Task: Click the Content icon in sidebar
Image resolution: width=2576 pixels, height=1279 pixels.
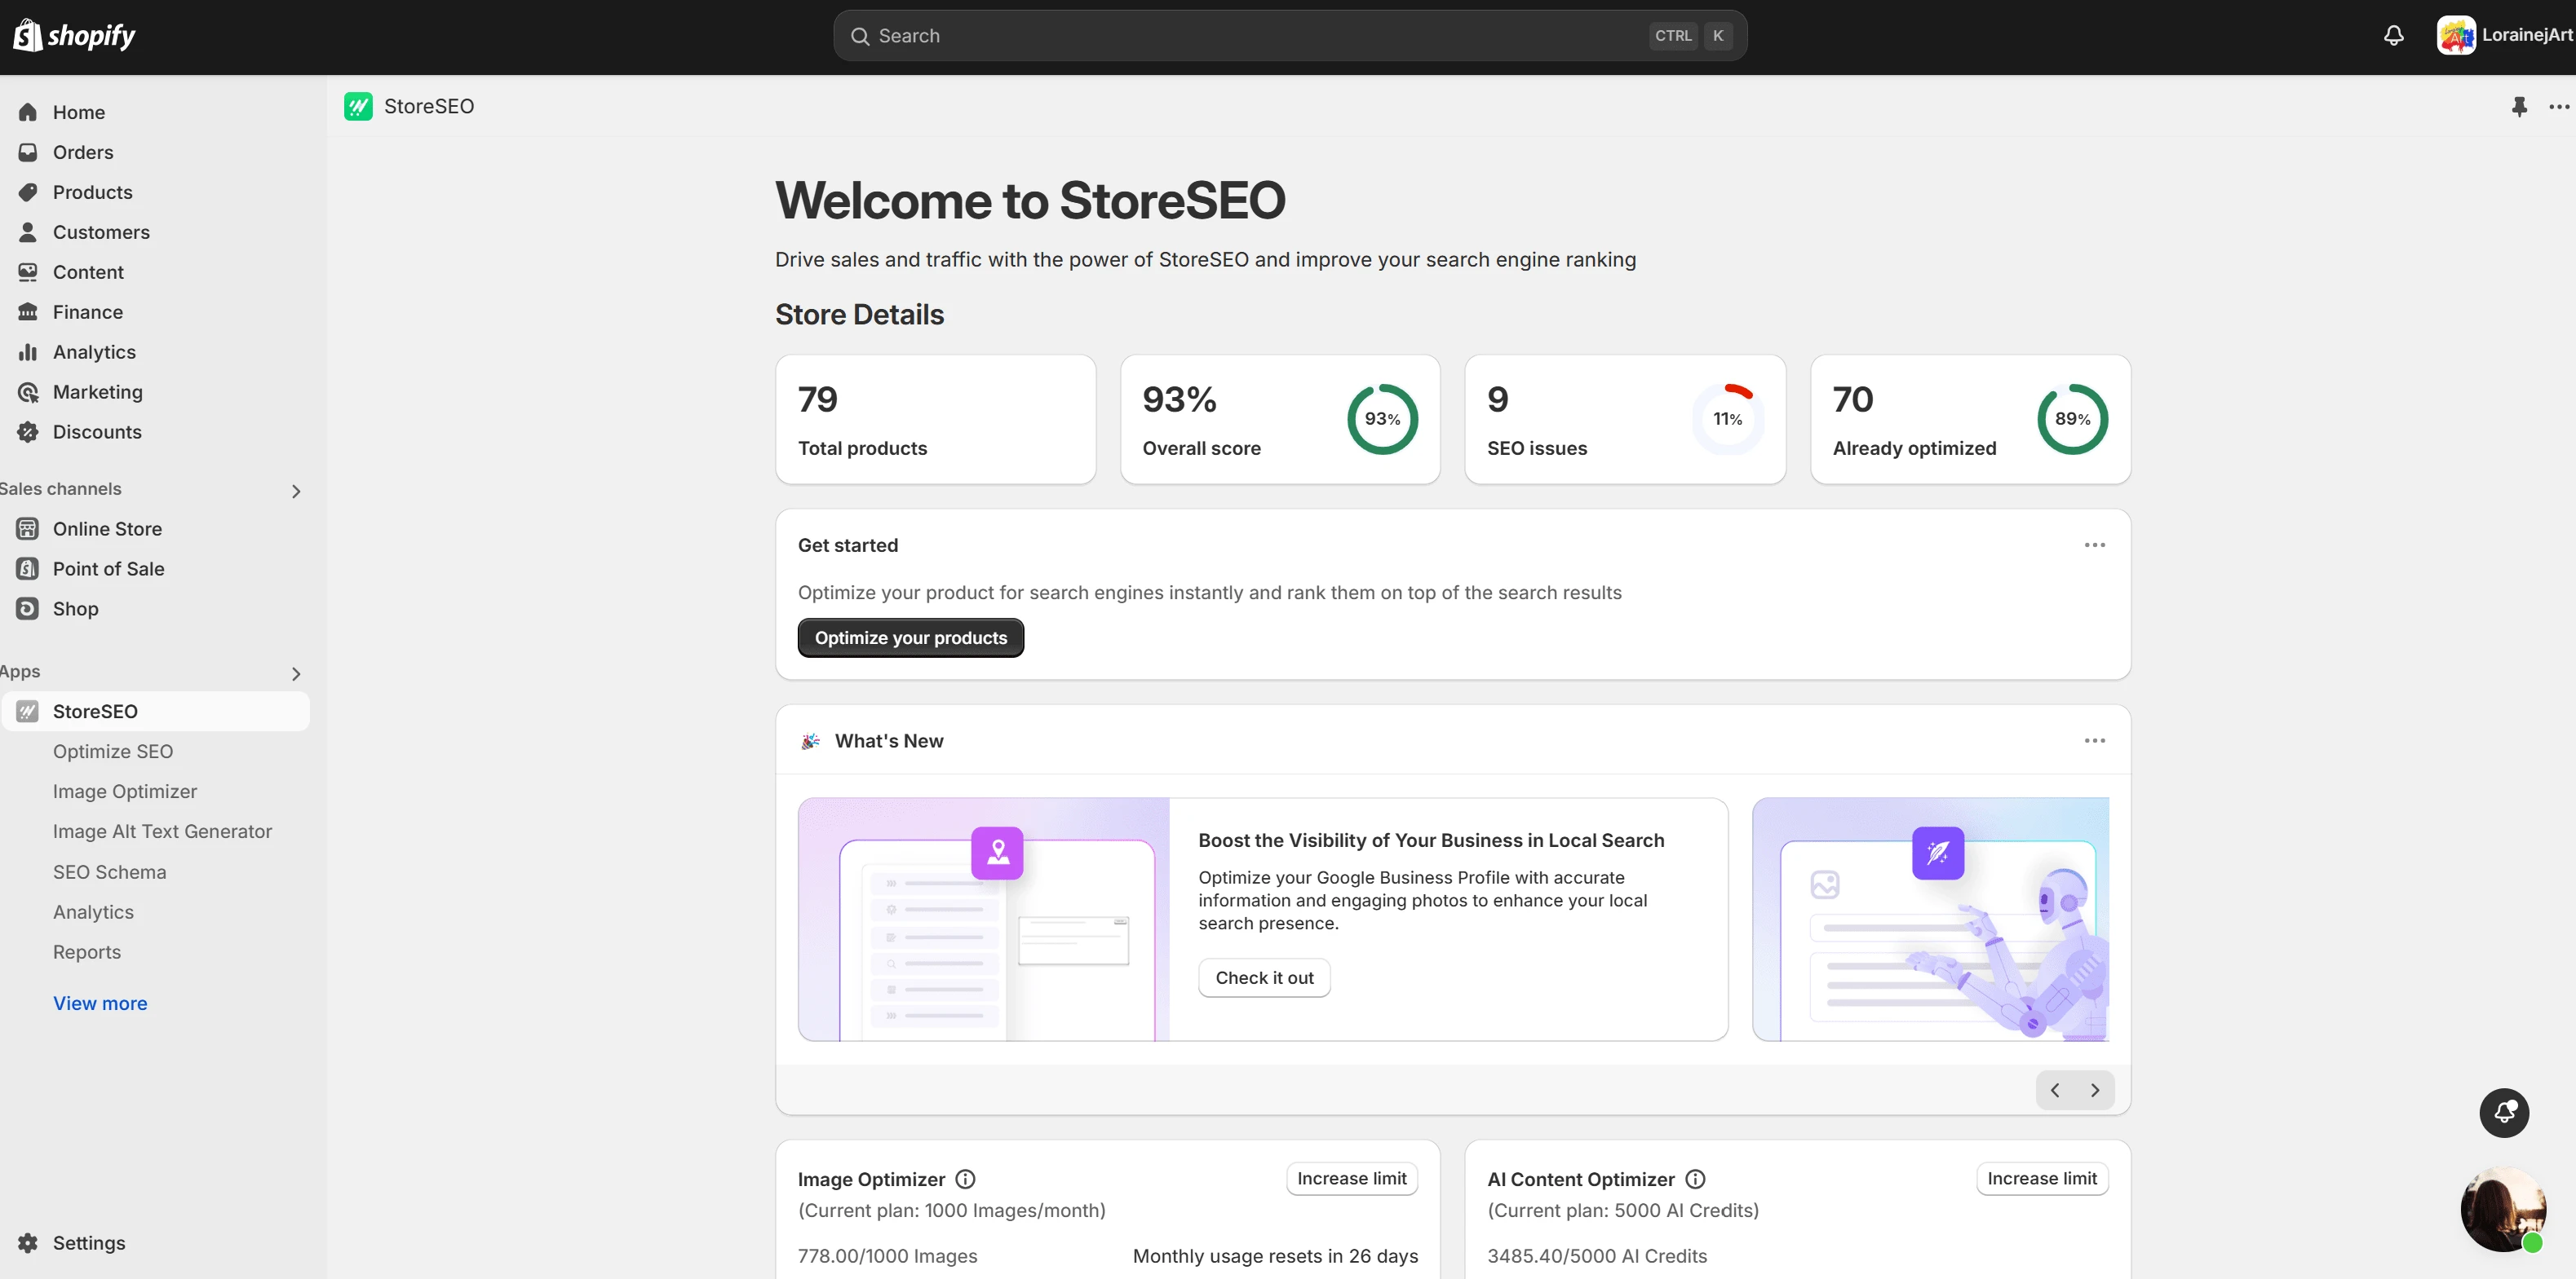Action: [x=28, y=271]
